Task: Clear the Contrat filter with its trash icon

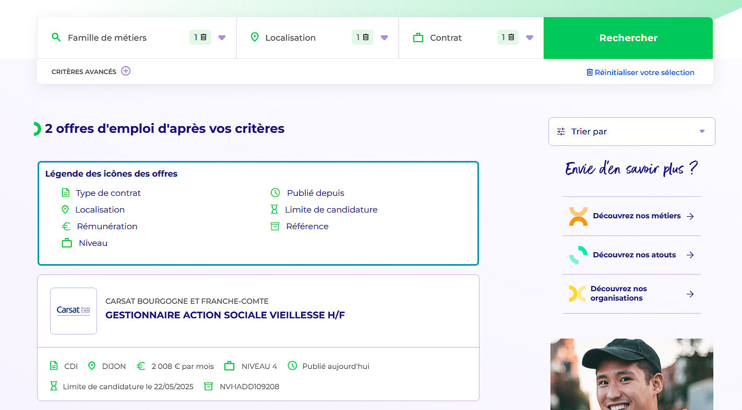Action: click(x=511, y=37)
